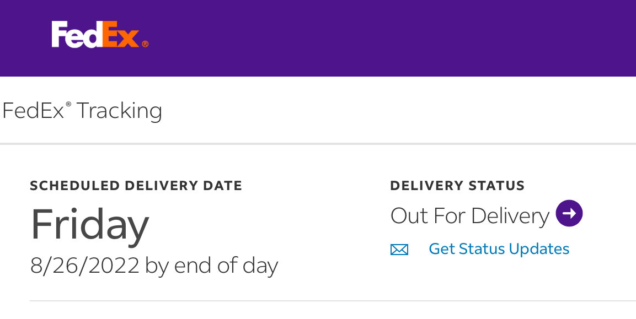The width and height of the screenshot is (636, 319).
Task: Click registered trademark symbol beside FedEx logo
Action: point(145,44)
